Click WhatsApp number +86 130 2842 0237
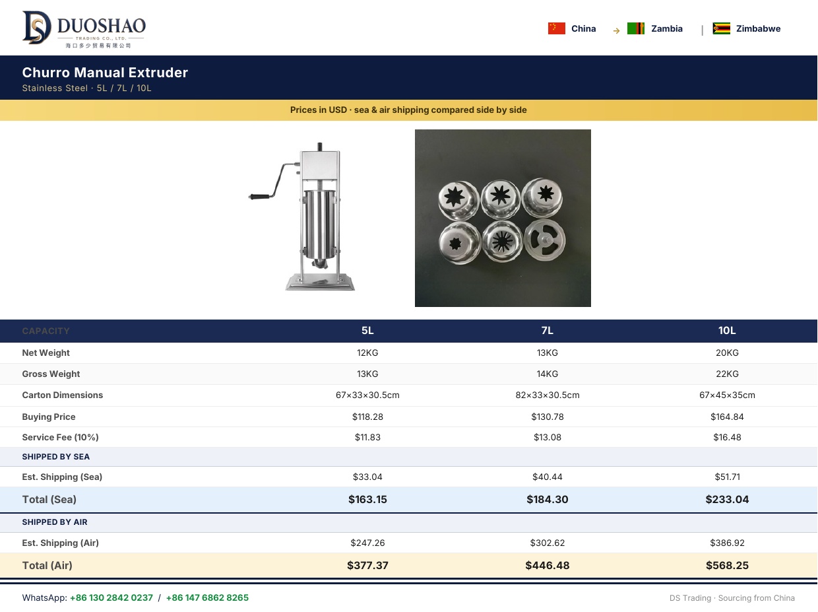Viewport: 818px width, 612px height. pos(111,597)
